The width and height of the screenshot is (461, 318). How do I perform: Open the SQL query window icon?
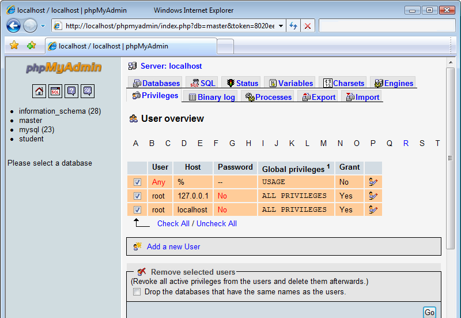(55, 91)
